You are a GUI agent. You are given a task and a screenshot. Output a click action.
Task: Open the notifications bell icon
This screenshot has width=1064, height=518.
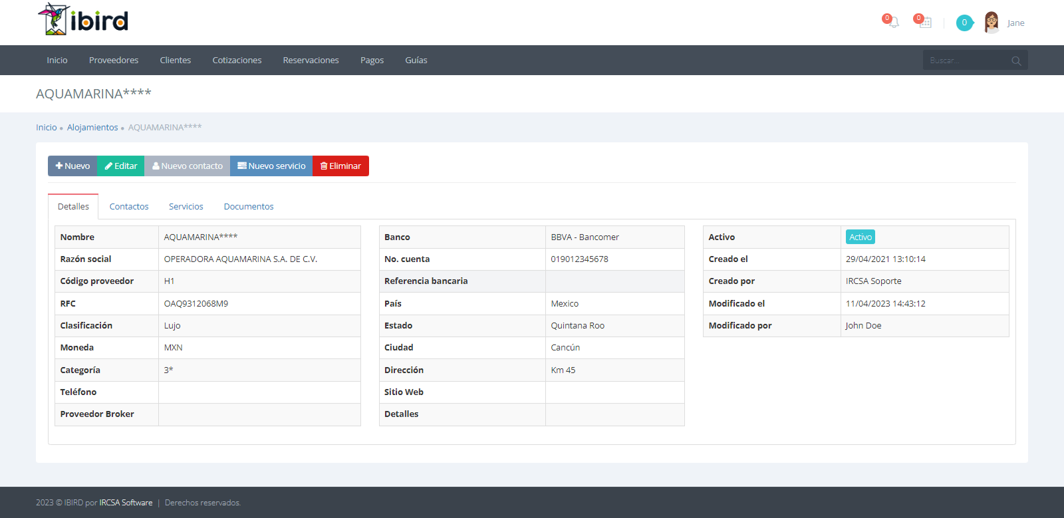pos(893,23)
